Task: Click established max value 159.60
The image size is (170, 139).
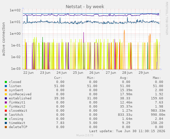Action: (x=157, y=98)
